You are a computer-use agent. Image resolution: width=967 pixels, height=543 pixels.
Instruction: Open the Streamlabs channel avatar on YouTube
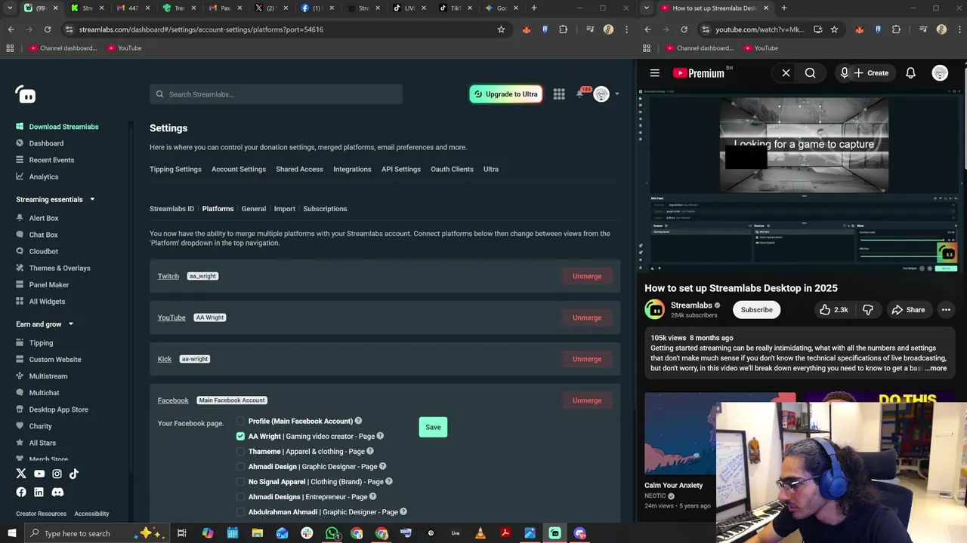[x=655, y=310]
